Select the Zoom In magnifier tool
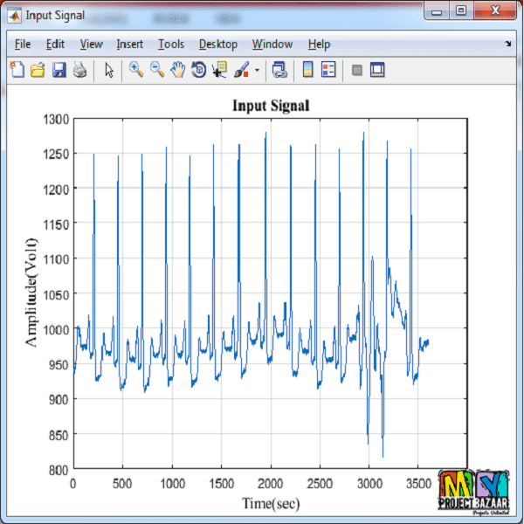The image size is (524, 524). pos(136,70)
